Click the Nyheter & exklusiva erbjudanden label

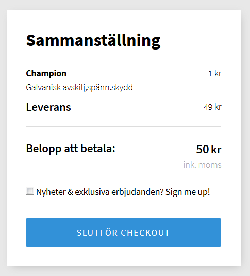(x=100, y=192)
